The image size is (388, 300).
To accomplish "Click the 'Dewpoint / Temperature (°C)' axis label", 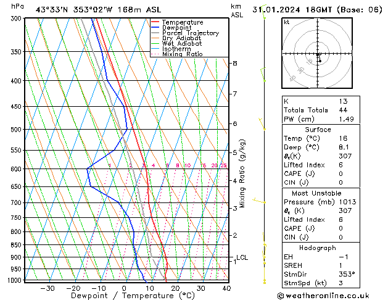I will (x=133, y=296).
